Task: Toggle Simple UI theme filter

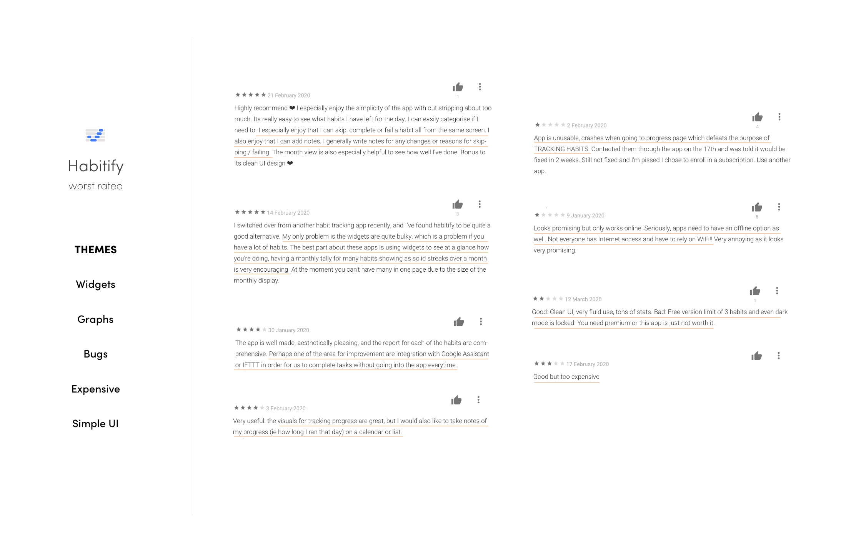Action: 96,423
